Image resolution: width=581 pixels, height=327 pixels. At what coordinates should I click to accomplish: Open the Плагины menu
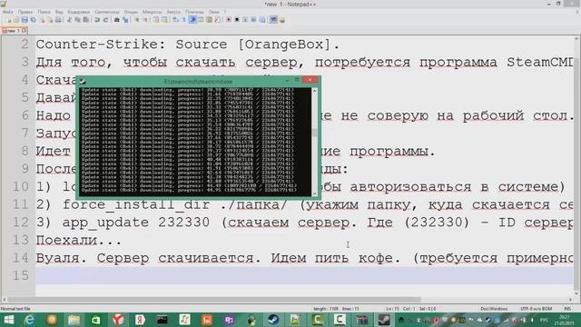click(x=194, y=12)
